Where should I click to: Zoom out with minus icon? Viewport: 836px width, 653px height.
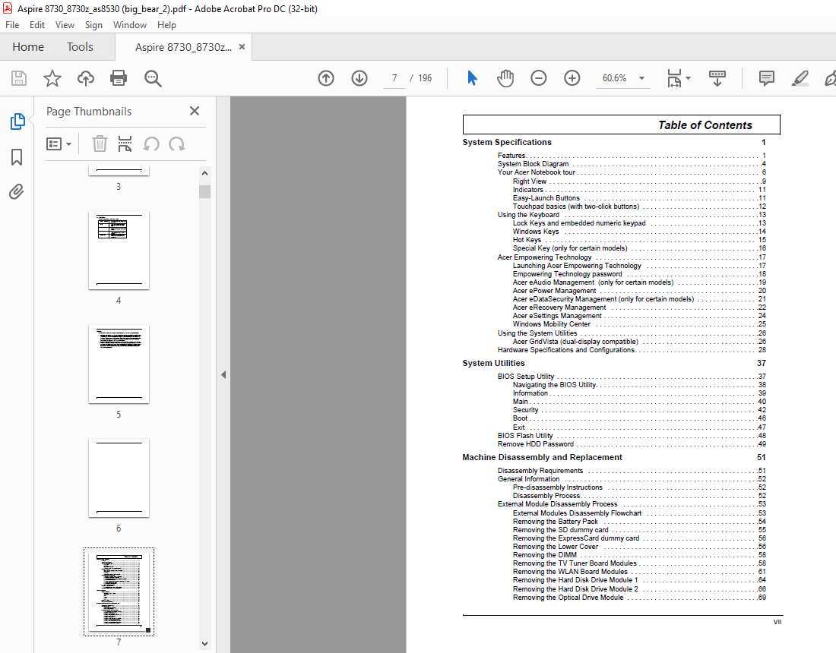click(539, 78)
